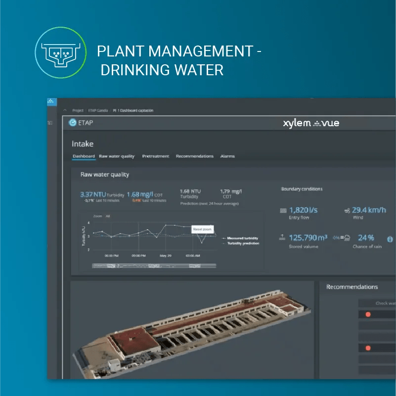Open the Pretreatment tab
This screenshot has height=396, width=396.
[156, 156]
